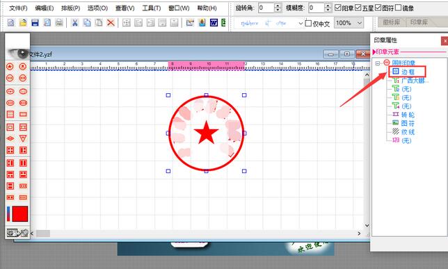Switch to the 徽标库 tab
Screen dimensions: 448x269
coord(392,22)
